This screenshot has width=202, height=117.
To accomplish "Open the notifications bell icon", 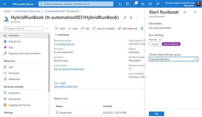I will click(x=135, y=4).
